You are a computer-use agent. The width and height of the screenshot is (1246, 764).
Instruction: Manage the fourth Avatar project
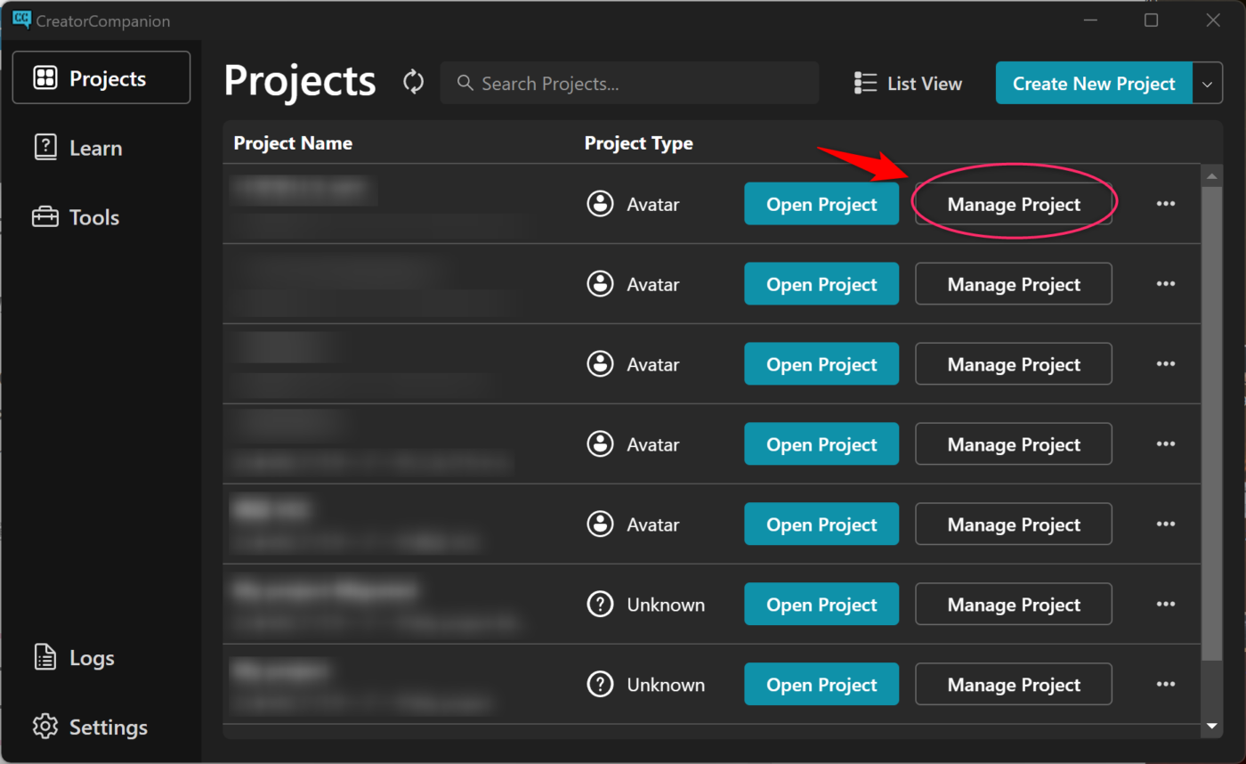(x=1014, y=444)
